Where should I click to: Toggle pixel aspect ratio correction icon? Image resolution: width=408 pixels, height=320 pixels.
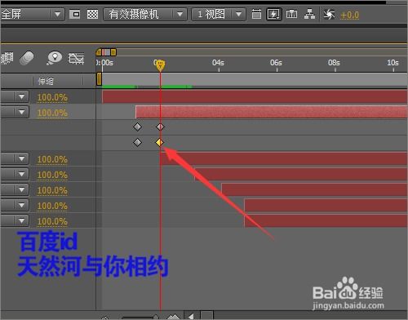[x=256, y=14]
